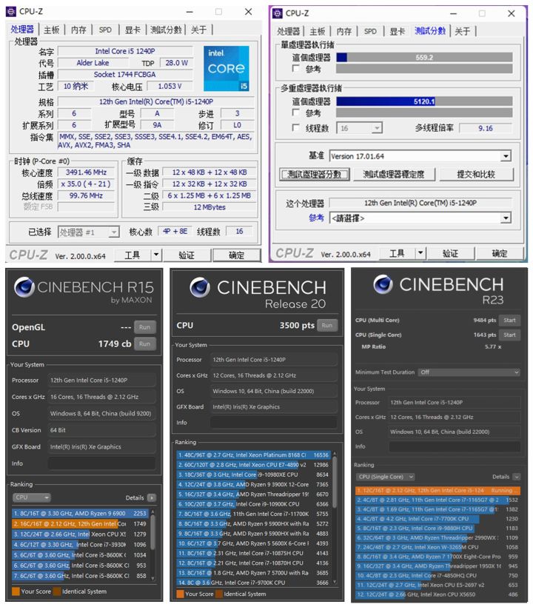Open SPD tab in left CPU-Z window
The height and width of the screenshot is (607, 533).
click(105, 30)
